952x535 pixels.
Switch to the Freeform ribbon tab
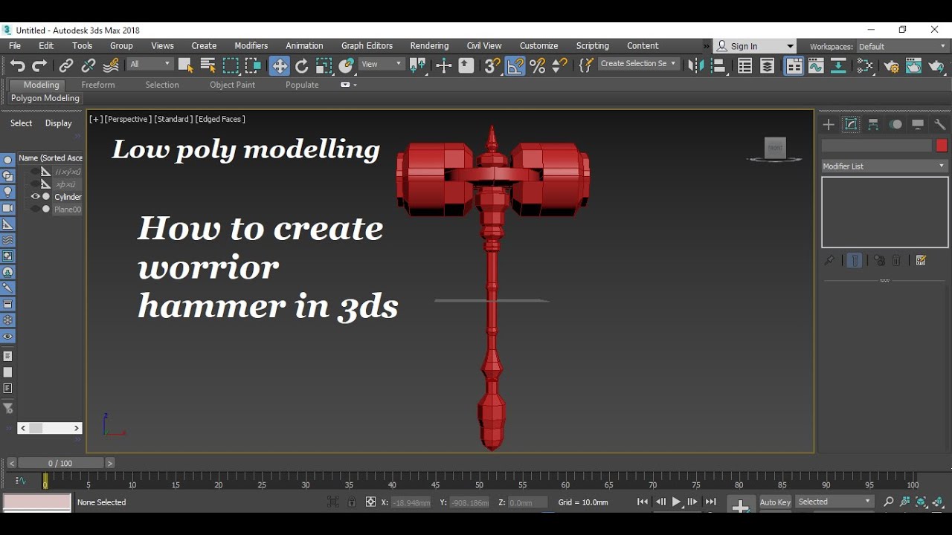98,85
